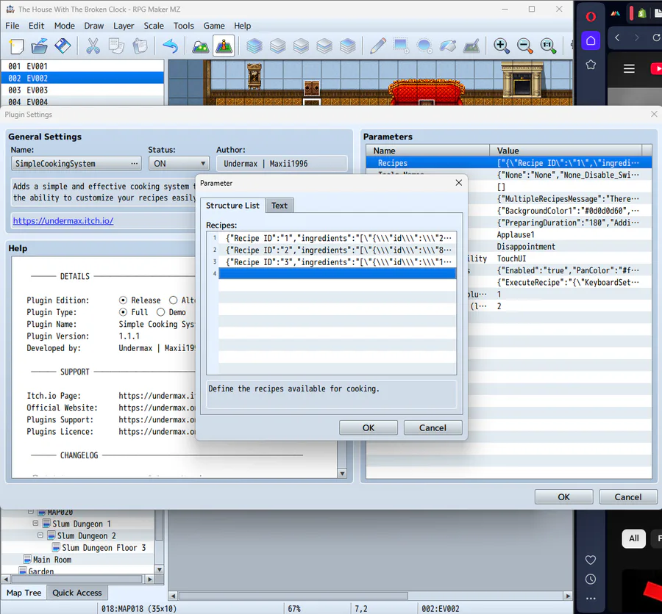Screen dimensions: 662x614
Task: Click Cancel in Plugin Settings window
Action: coord(628,496)
